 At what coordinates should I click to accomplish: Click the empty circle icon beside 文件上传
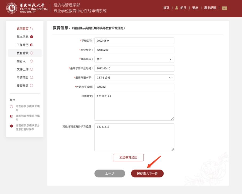32,69
